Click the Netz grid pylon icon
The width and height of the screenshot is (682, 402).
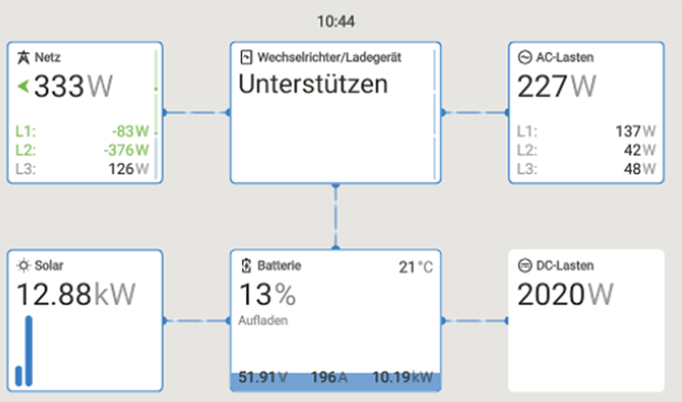point(23,57)
